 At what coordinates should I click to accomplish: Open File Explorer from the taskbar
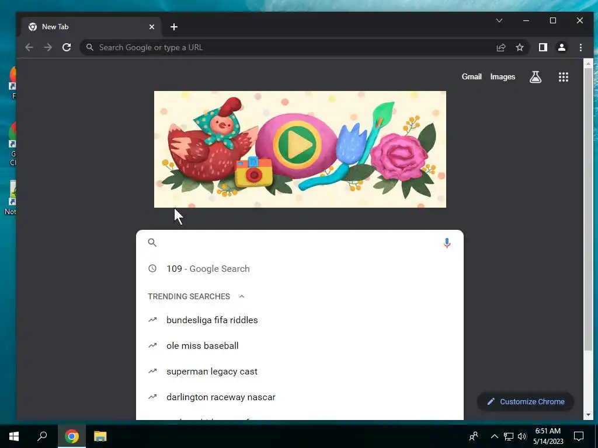pos(100,436)
